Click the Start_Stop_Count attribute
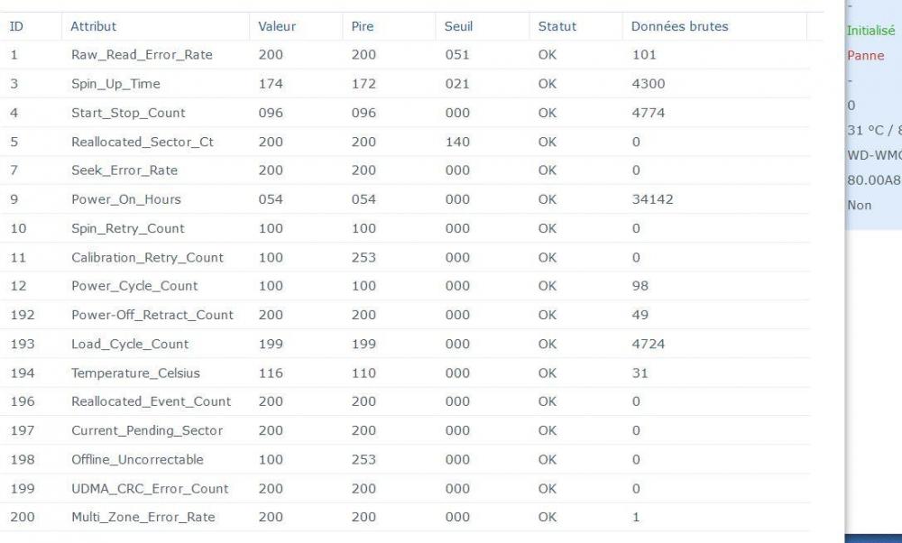This screenshot has height=543, width=902. coord(128,113)
